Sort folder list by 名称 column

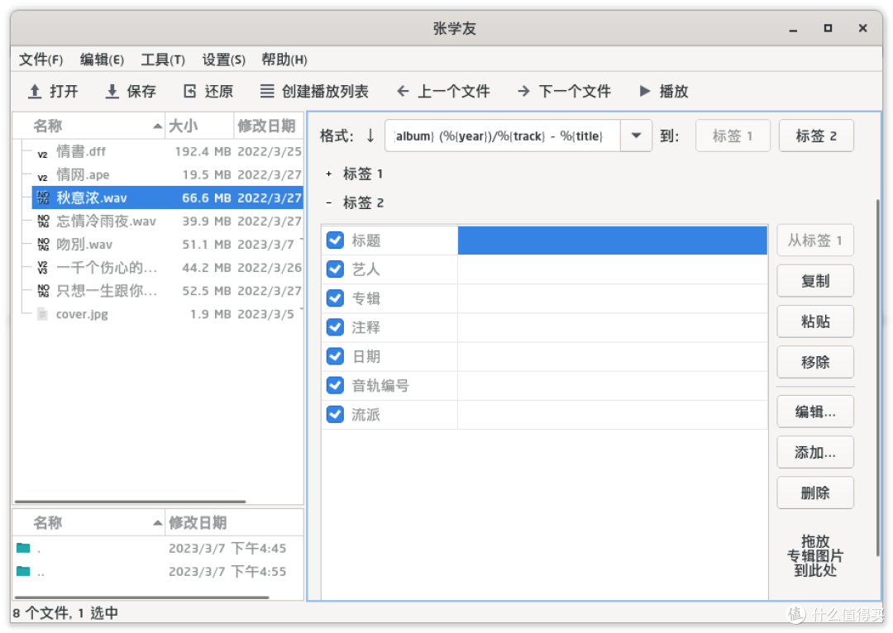tap(89, 522)
